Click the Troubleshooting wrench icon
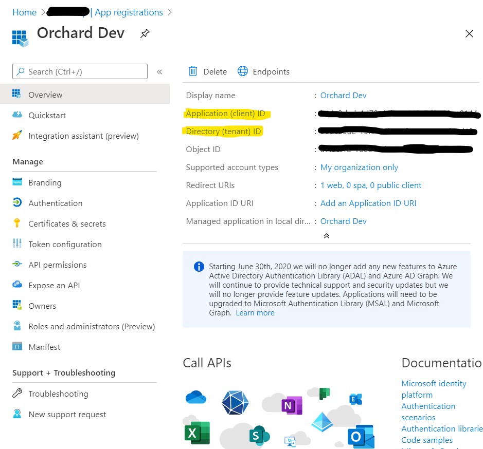 [17, 394]
